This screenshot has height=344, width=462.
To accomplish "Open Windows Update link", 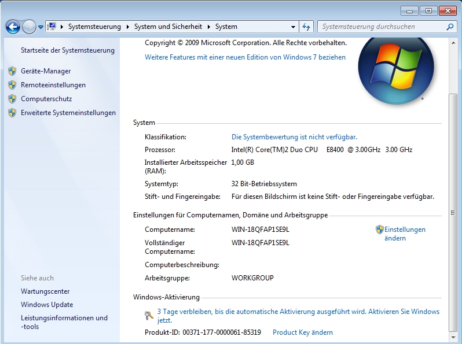I will [47, 305].
